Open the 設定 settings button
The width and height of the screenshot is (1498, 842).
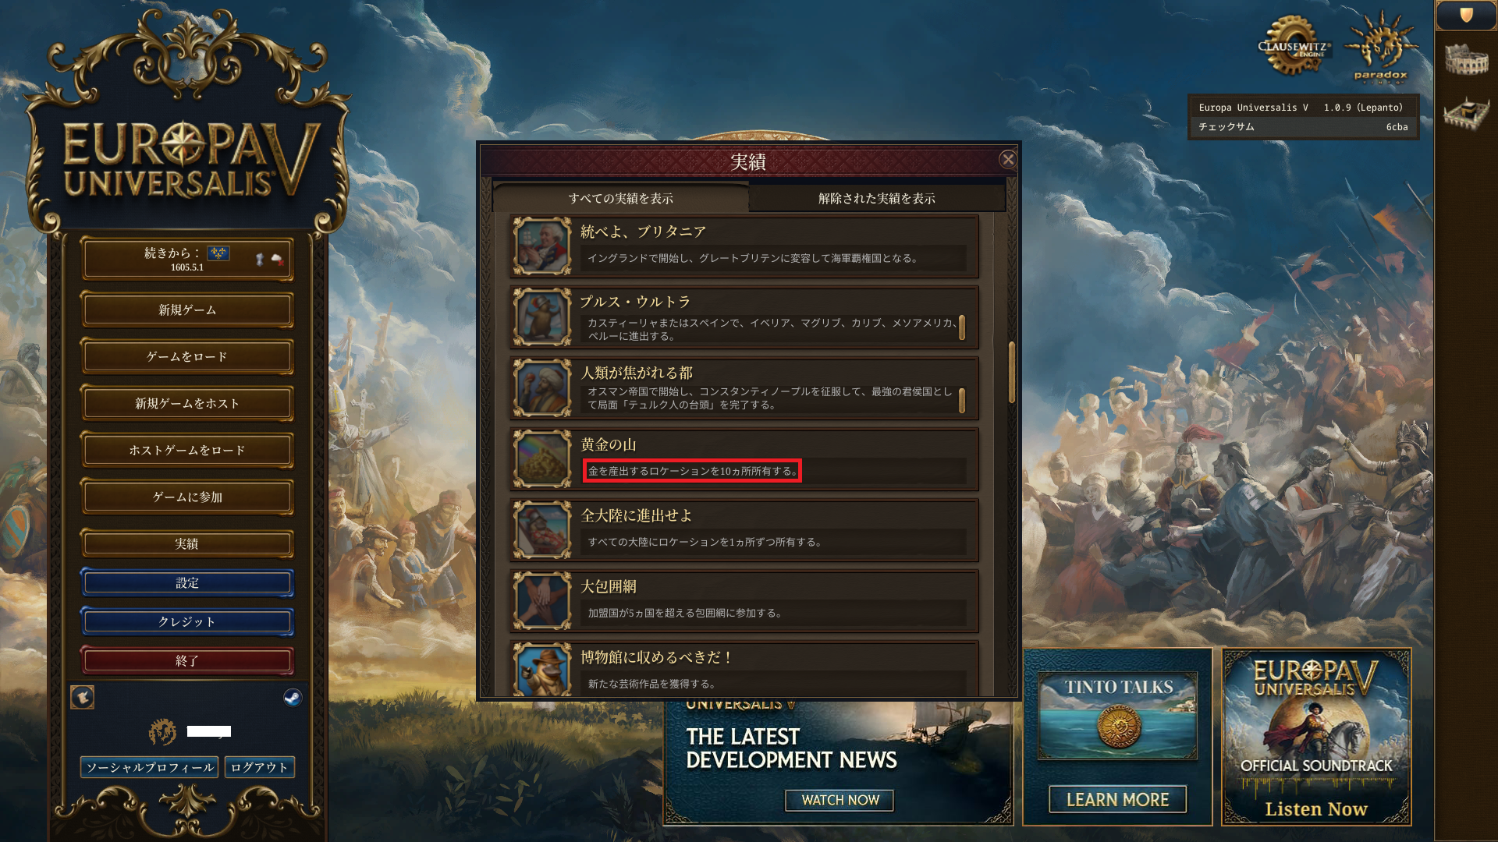[x=187, y=583]
